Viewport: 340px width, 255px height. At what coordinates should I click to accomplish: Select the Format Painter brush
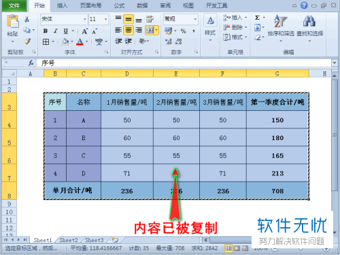click(x=27, y=41)
